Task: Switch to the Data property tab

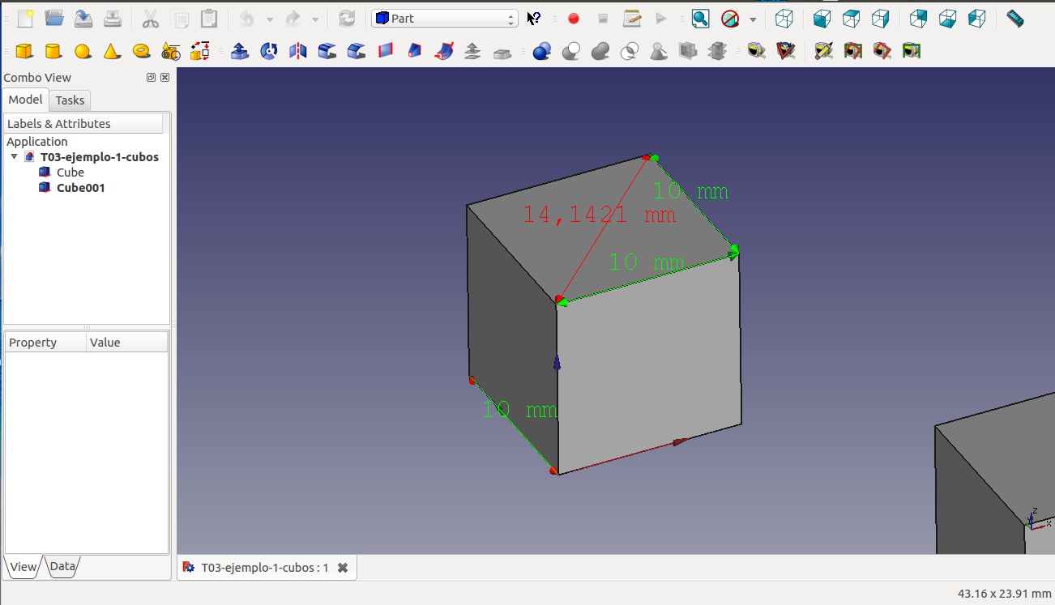Action: coord(62,567)
